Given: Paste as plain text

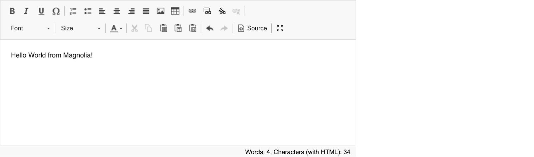Looking at the screenshot, I should [178, 28].
